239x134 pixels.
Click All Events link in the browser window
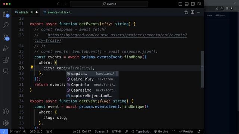click(220, 15)
